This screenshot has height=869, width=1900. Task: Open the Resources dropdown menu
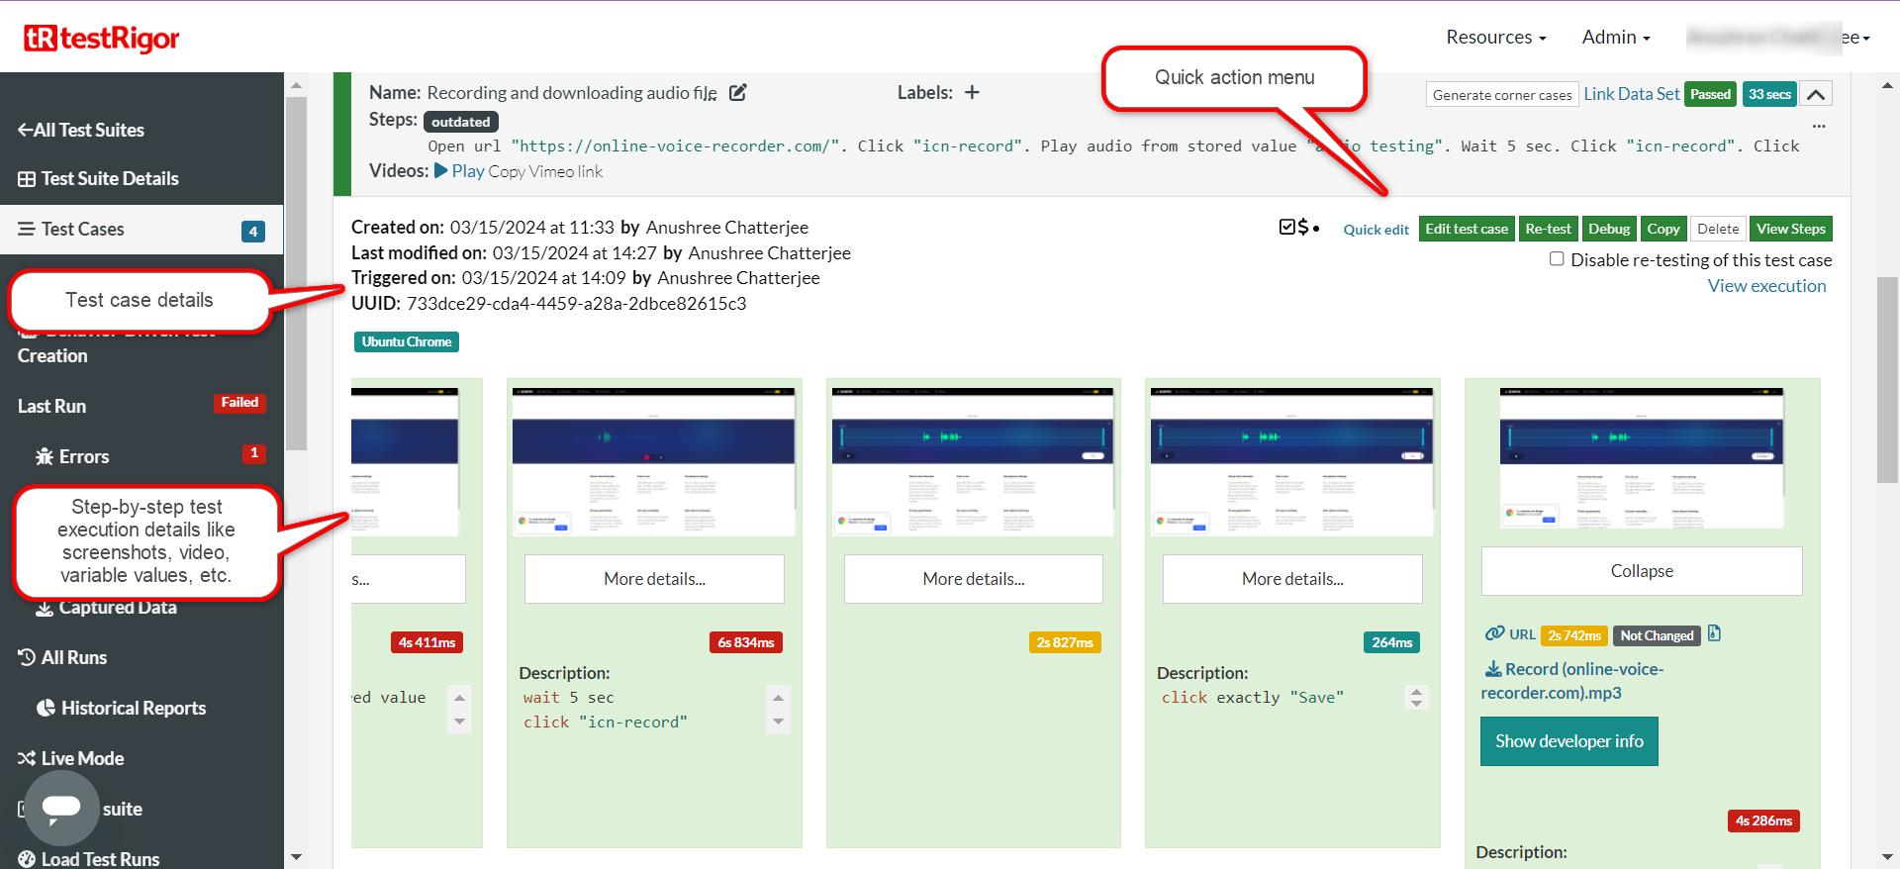tap(1495, 37)
